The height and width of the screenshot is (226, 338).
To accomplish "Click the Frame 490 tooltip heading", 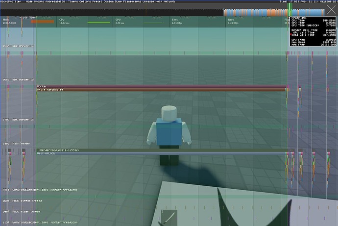I will click(299, 18).
